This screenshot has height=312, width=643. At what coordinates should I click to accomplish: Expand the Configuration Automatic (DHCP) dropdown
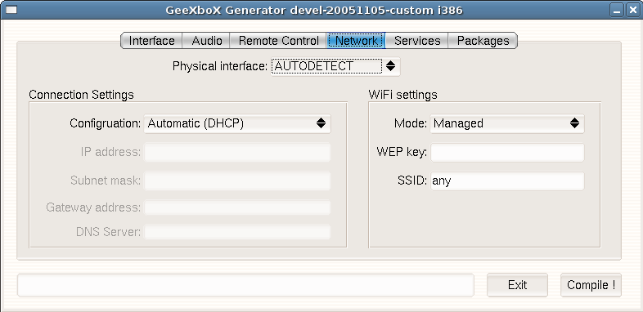(237, 123)
